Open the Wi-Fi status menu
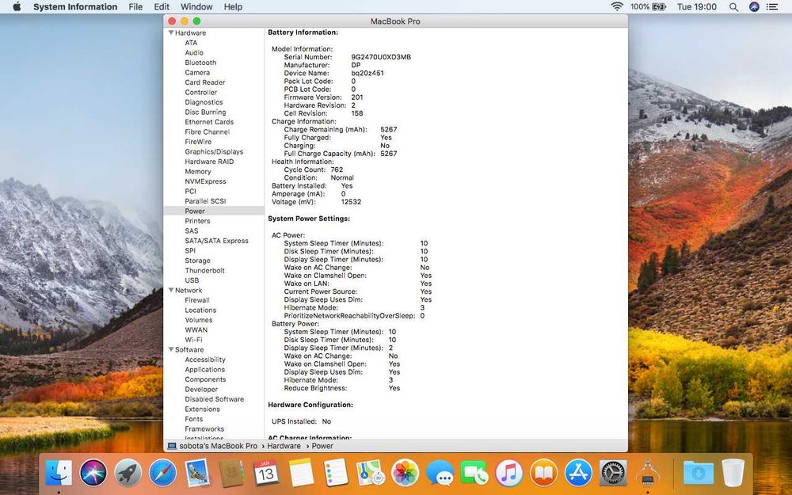Viewport: 792px width, 495px height. click(x=617, y=6)
